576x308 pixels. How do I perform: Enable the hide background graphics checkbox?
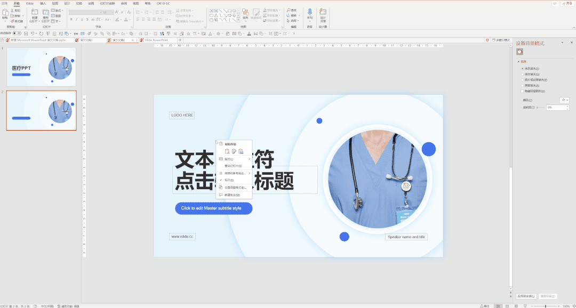click(522, 91)
